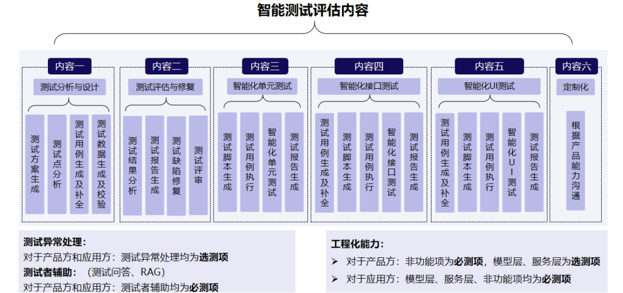This screenshot has height=293, width=623.
Task: Click the title 智能测试评估内容
Action: [x=313, y=10]
